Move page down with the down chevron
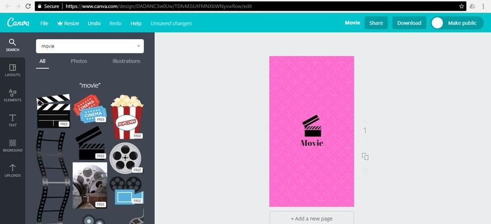Viewport: 491px width, 224px height. 365,142
